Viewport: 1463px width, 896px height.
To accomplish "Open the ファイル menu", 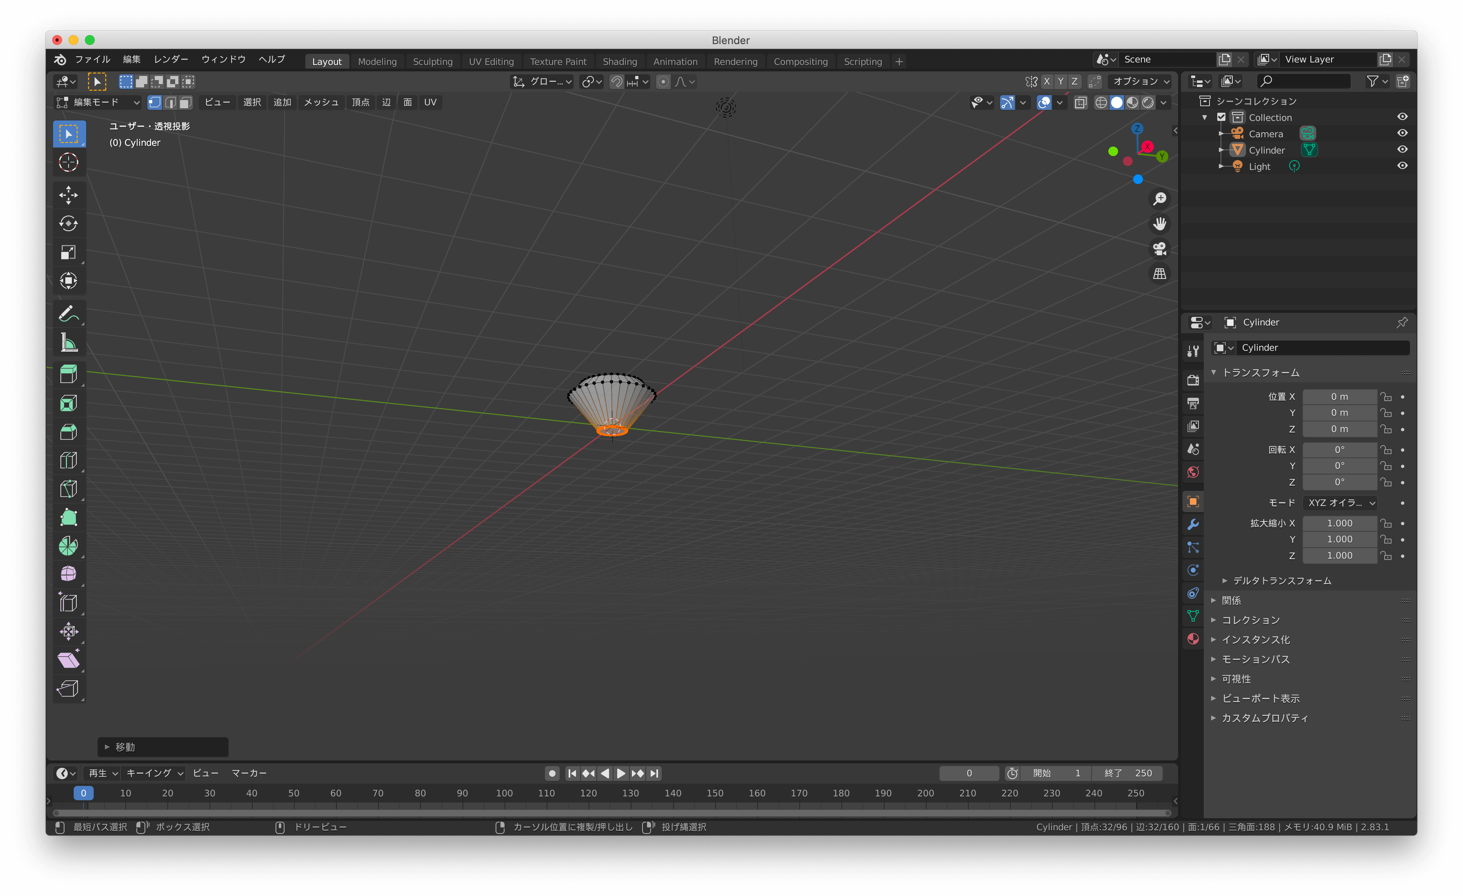I will point(93,59).
